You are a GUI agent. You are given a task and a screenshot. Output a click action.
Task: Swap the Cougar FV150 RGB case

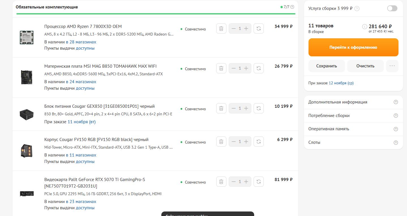259,142
